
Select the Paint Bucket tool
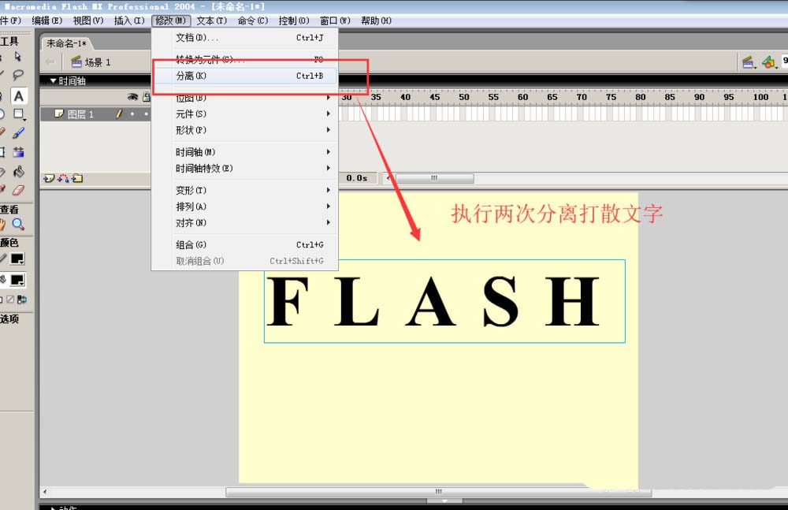pos(19,172)
